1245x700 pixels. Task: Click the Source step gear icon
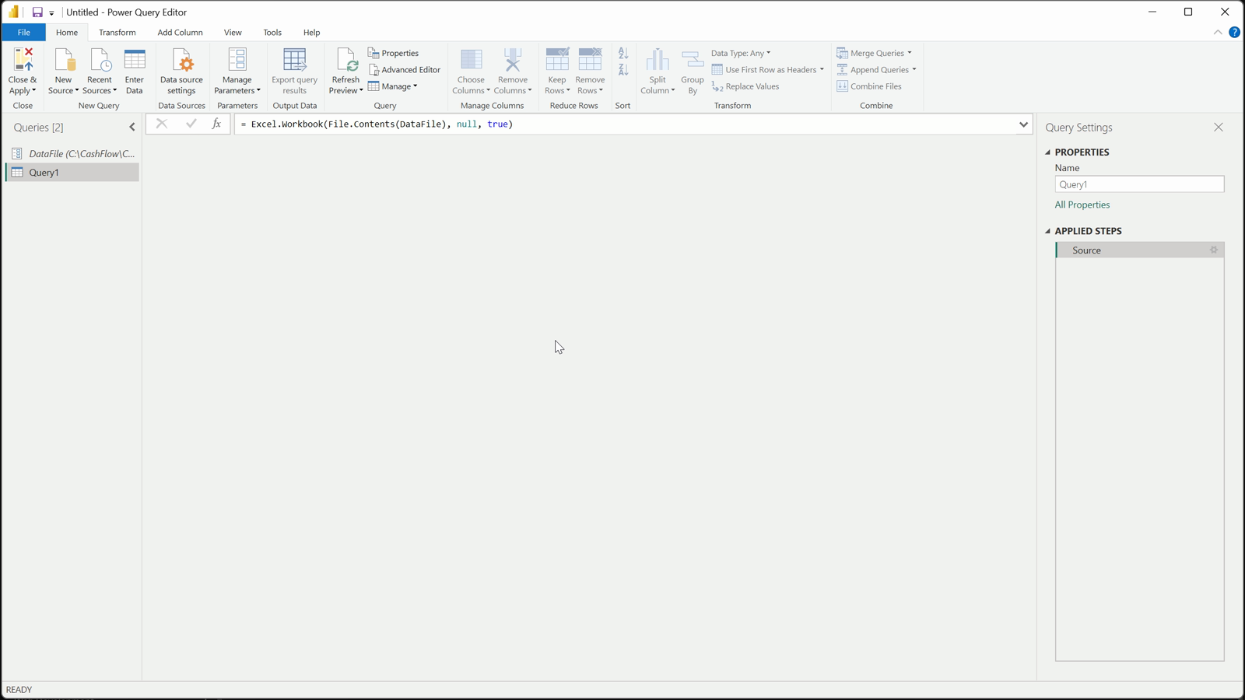click(1214, 250)
